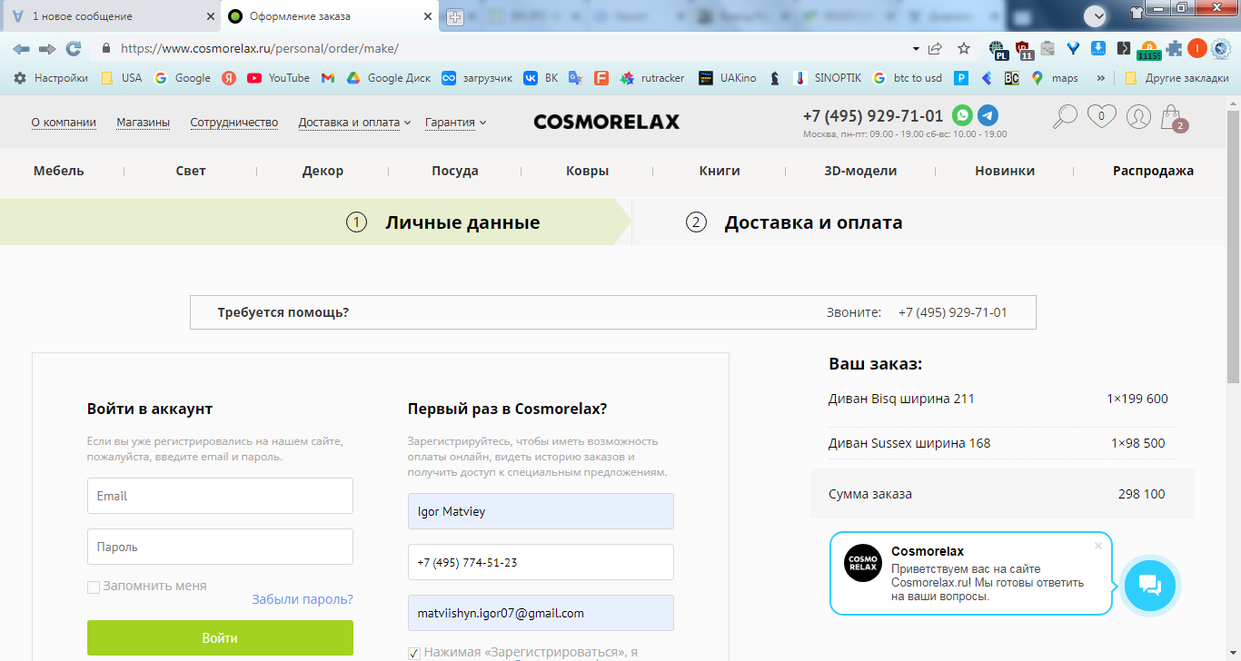Viewport: 1241px width, 661px height.
Task: Open the Декор category menu
Action: (x=323, y=171)
